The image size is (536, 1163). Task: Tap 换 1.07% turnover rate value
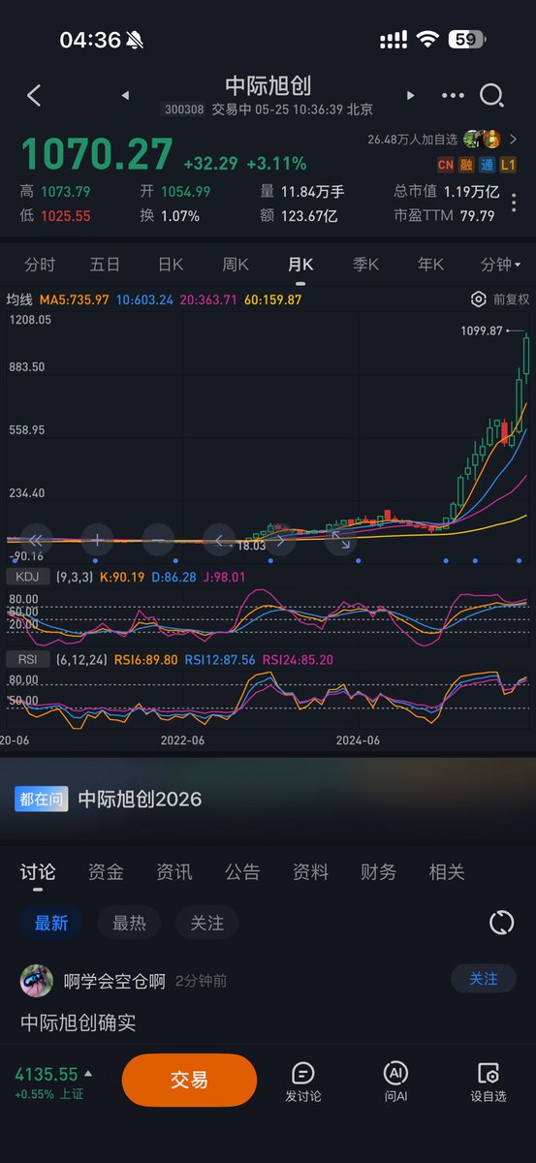(x=170, y=215)
